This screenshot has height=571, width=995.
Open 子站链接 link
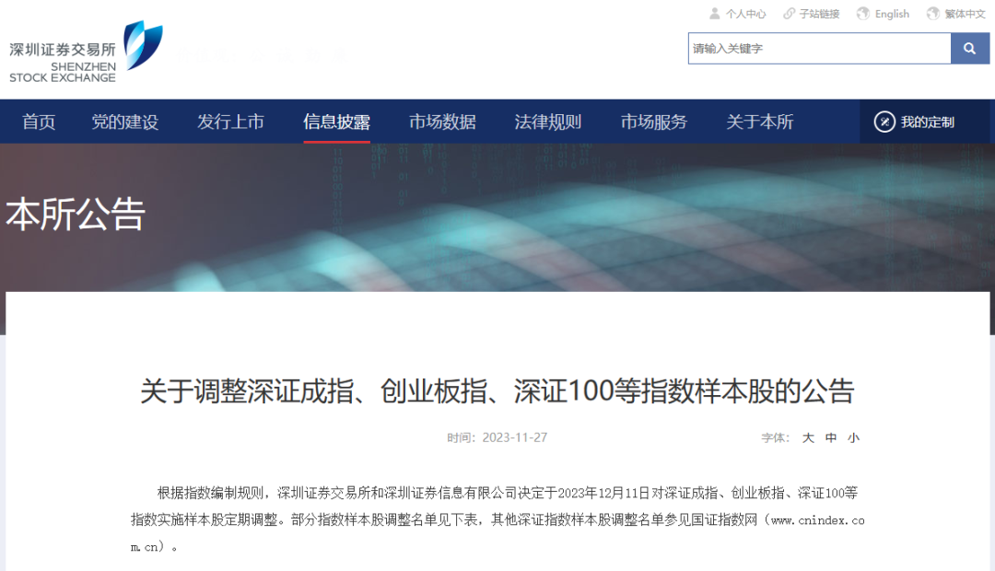pyautogui.click(x=819, y=13)
